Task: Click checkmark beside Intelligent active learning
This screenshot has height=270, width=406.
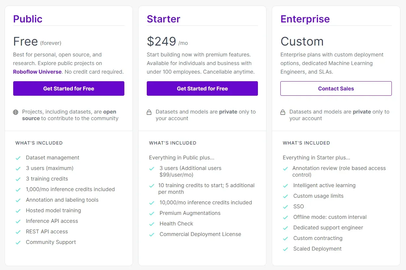Action: point(286,186)
